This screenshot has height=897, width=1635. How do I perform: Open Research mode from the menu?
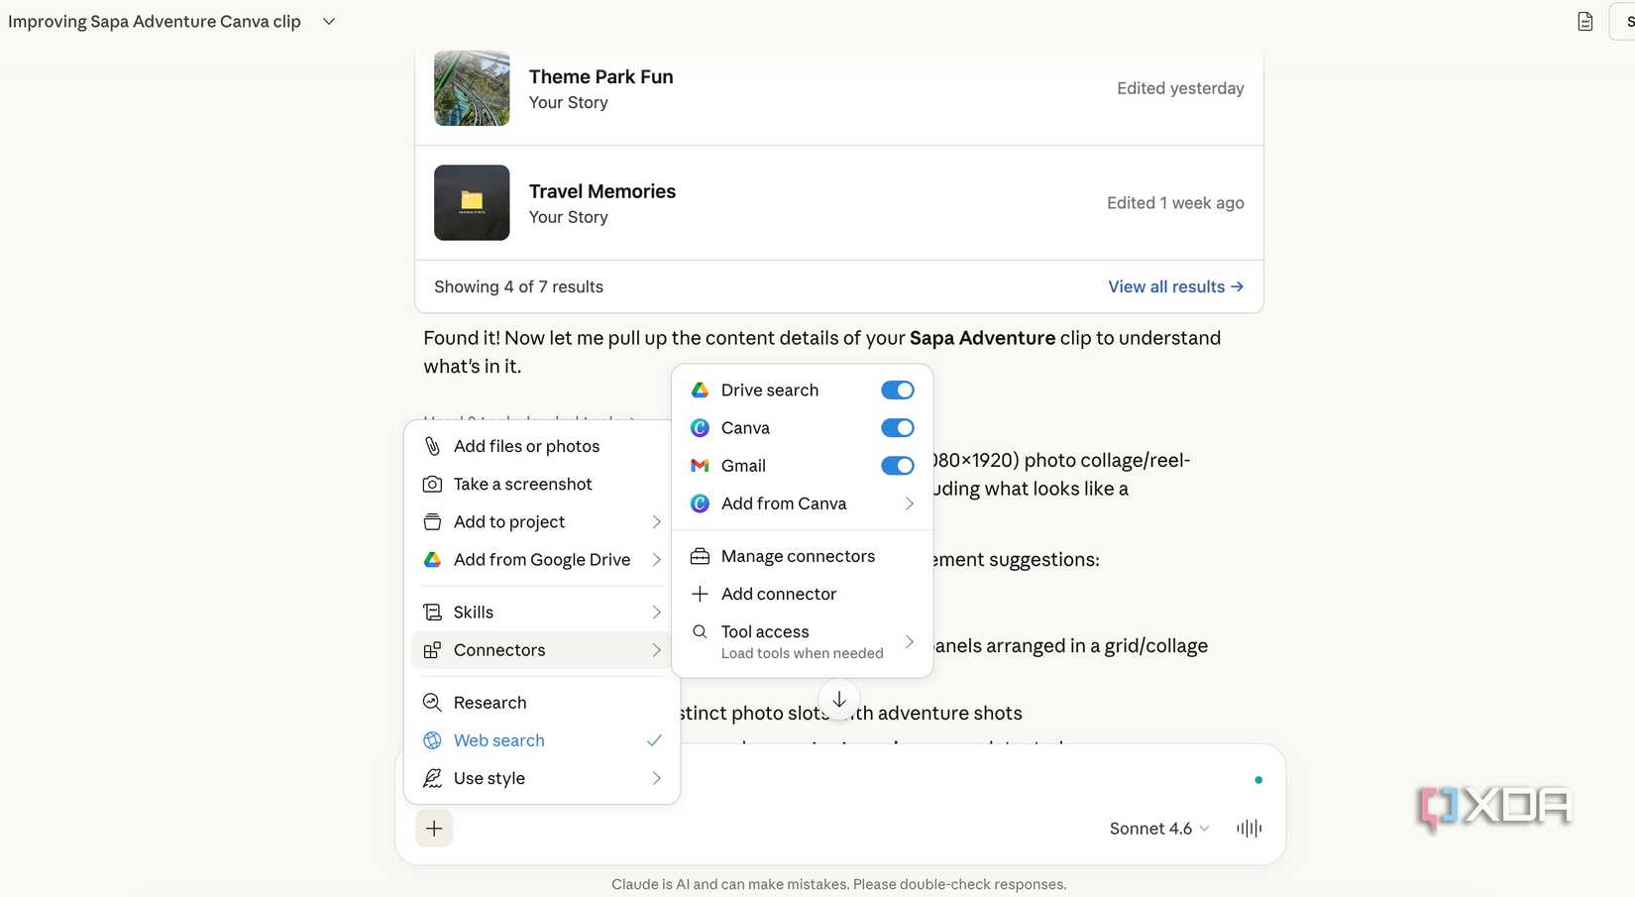tap(490, 703)
